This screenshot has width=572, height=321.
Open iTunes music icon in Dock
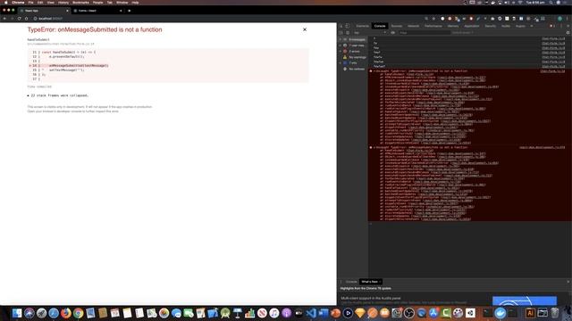[x=274, y=313]
